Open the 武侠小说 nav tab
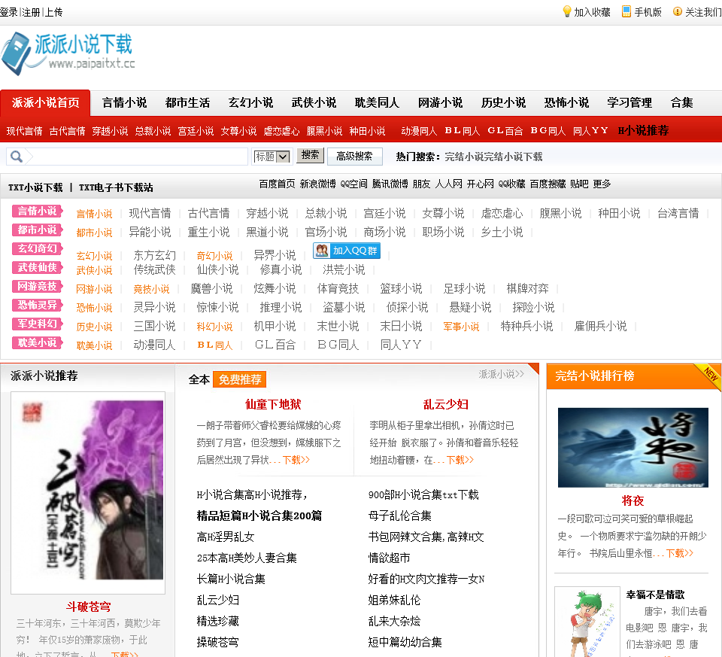This screenshot has width=722, height=657. tap(314, 103)
